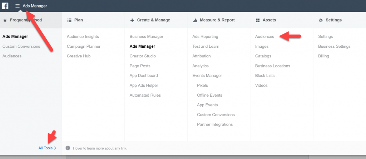The height and width of the screenshot is (159, 366).
Task: Click the Measure & Report chart icon
Action: tap(195, 20)
